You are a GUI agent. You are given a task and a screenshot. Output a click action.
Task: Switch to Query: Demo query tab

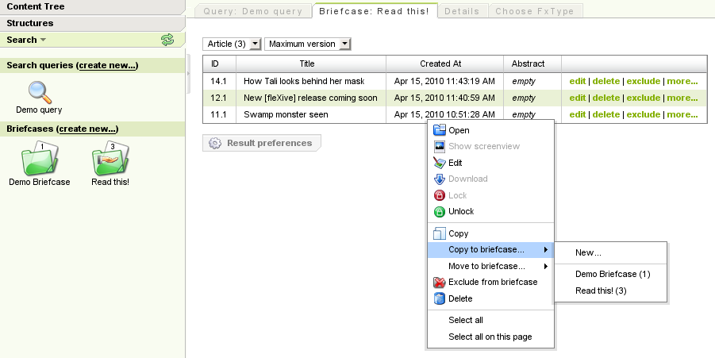pos(253,11)
